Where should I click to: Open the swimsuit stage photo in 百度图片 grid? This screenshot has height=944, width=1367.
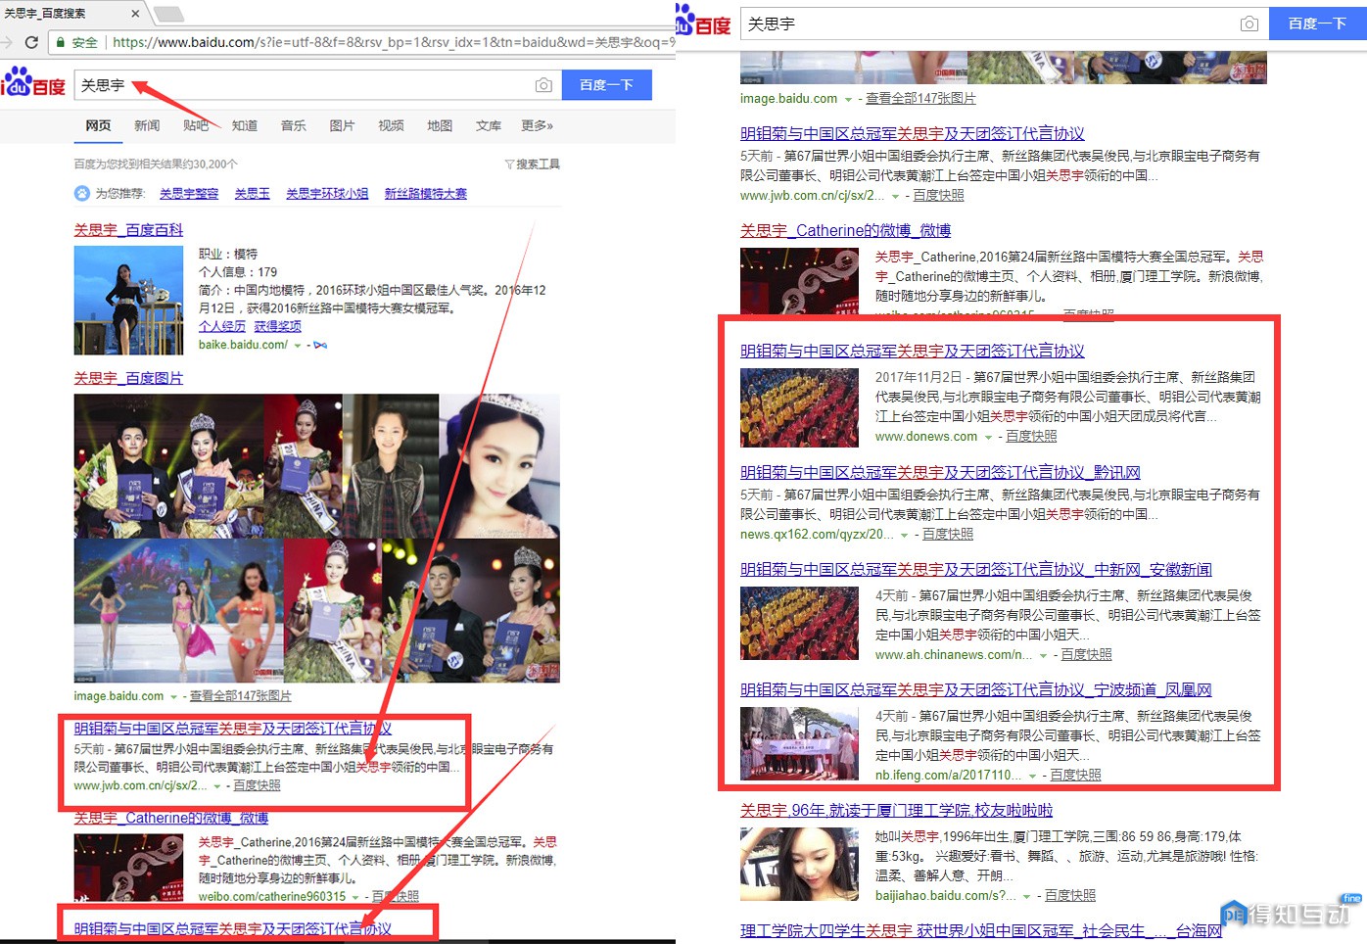pos(179,610)
